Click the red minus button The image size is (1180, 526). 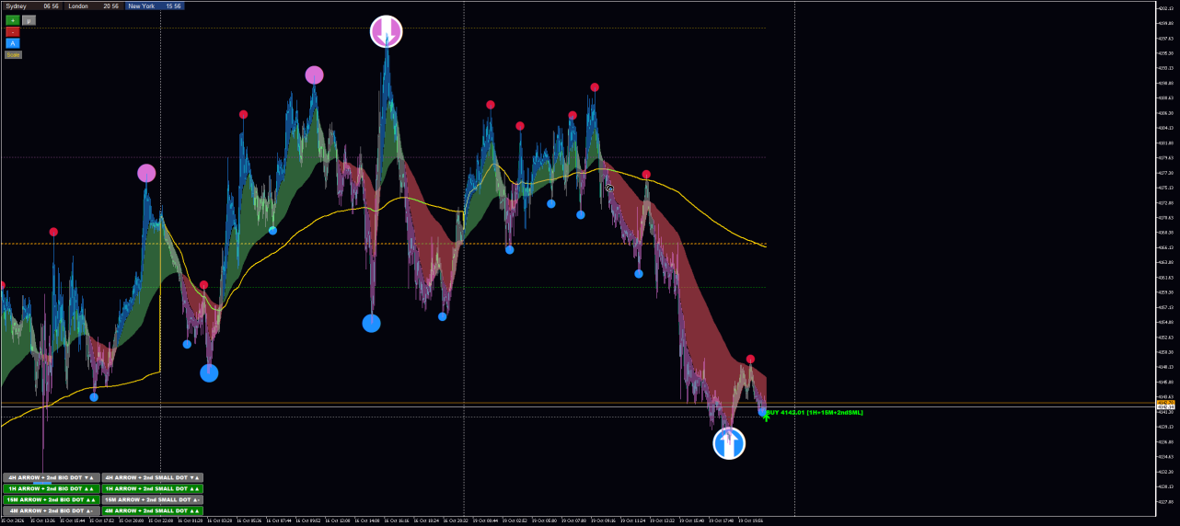tap(13, 31)
